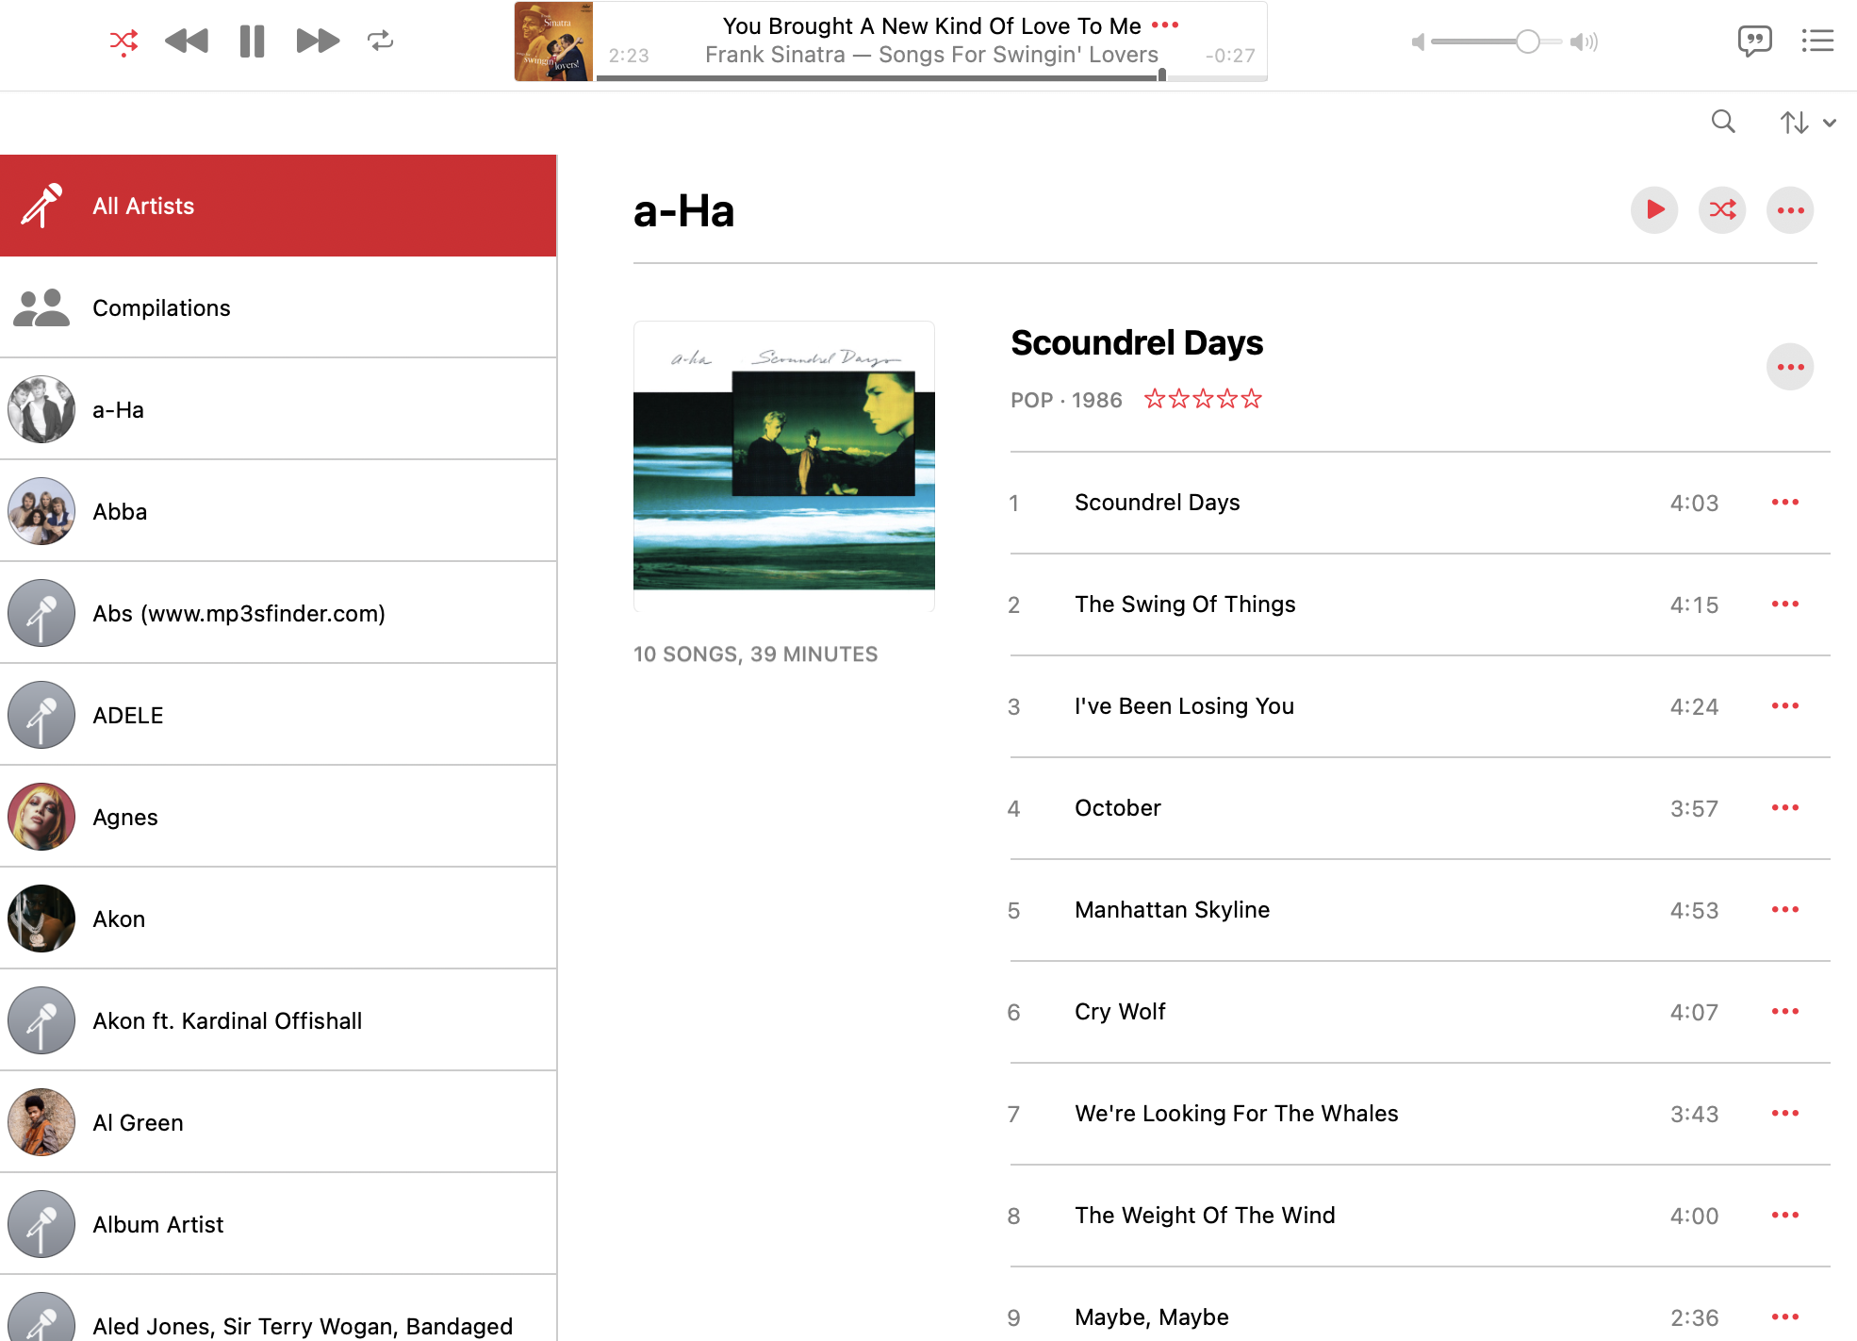Select a-Ha in the artist list
1857x1341 pixels.
[x=278, y=409]
